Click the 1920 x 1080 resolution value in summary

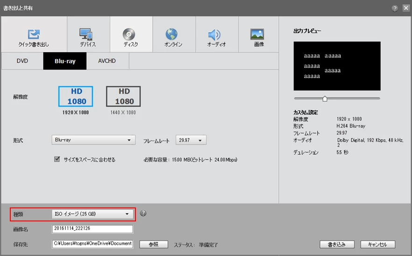pyautogui.click(x=349, y=119)
